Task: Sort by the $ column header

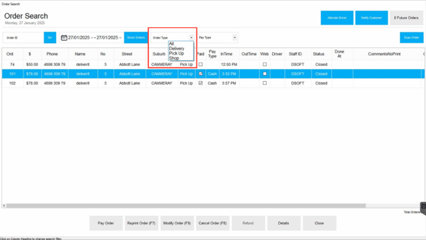Action: click(30, 54)
